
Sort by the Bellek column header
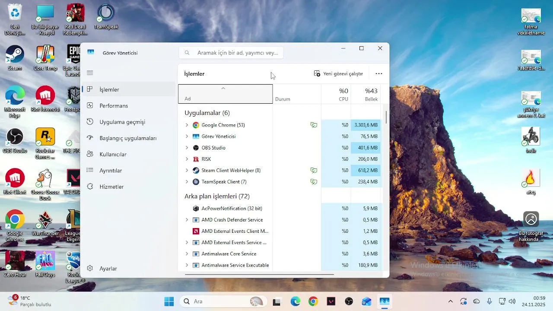pyautogui.click(x=365, y=94)
